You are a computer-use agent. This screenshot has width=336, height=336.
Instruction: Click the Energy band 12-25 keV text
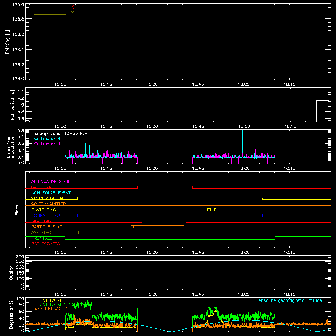click(x=61, y=134)
